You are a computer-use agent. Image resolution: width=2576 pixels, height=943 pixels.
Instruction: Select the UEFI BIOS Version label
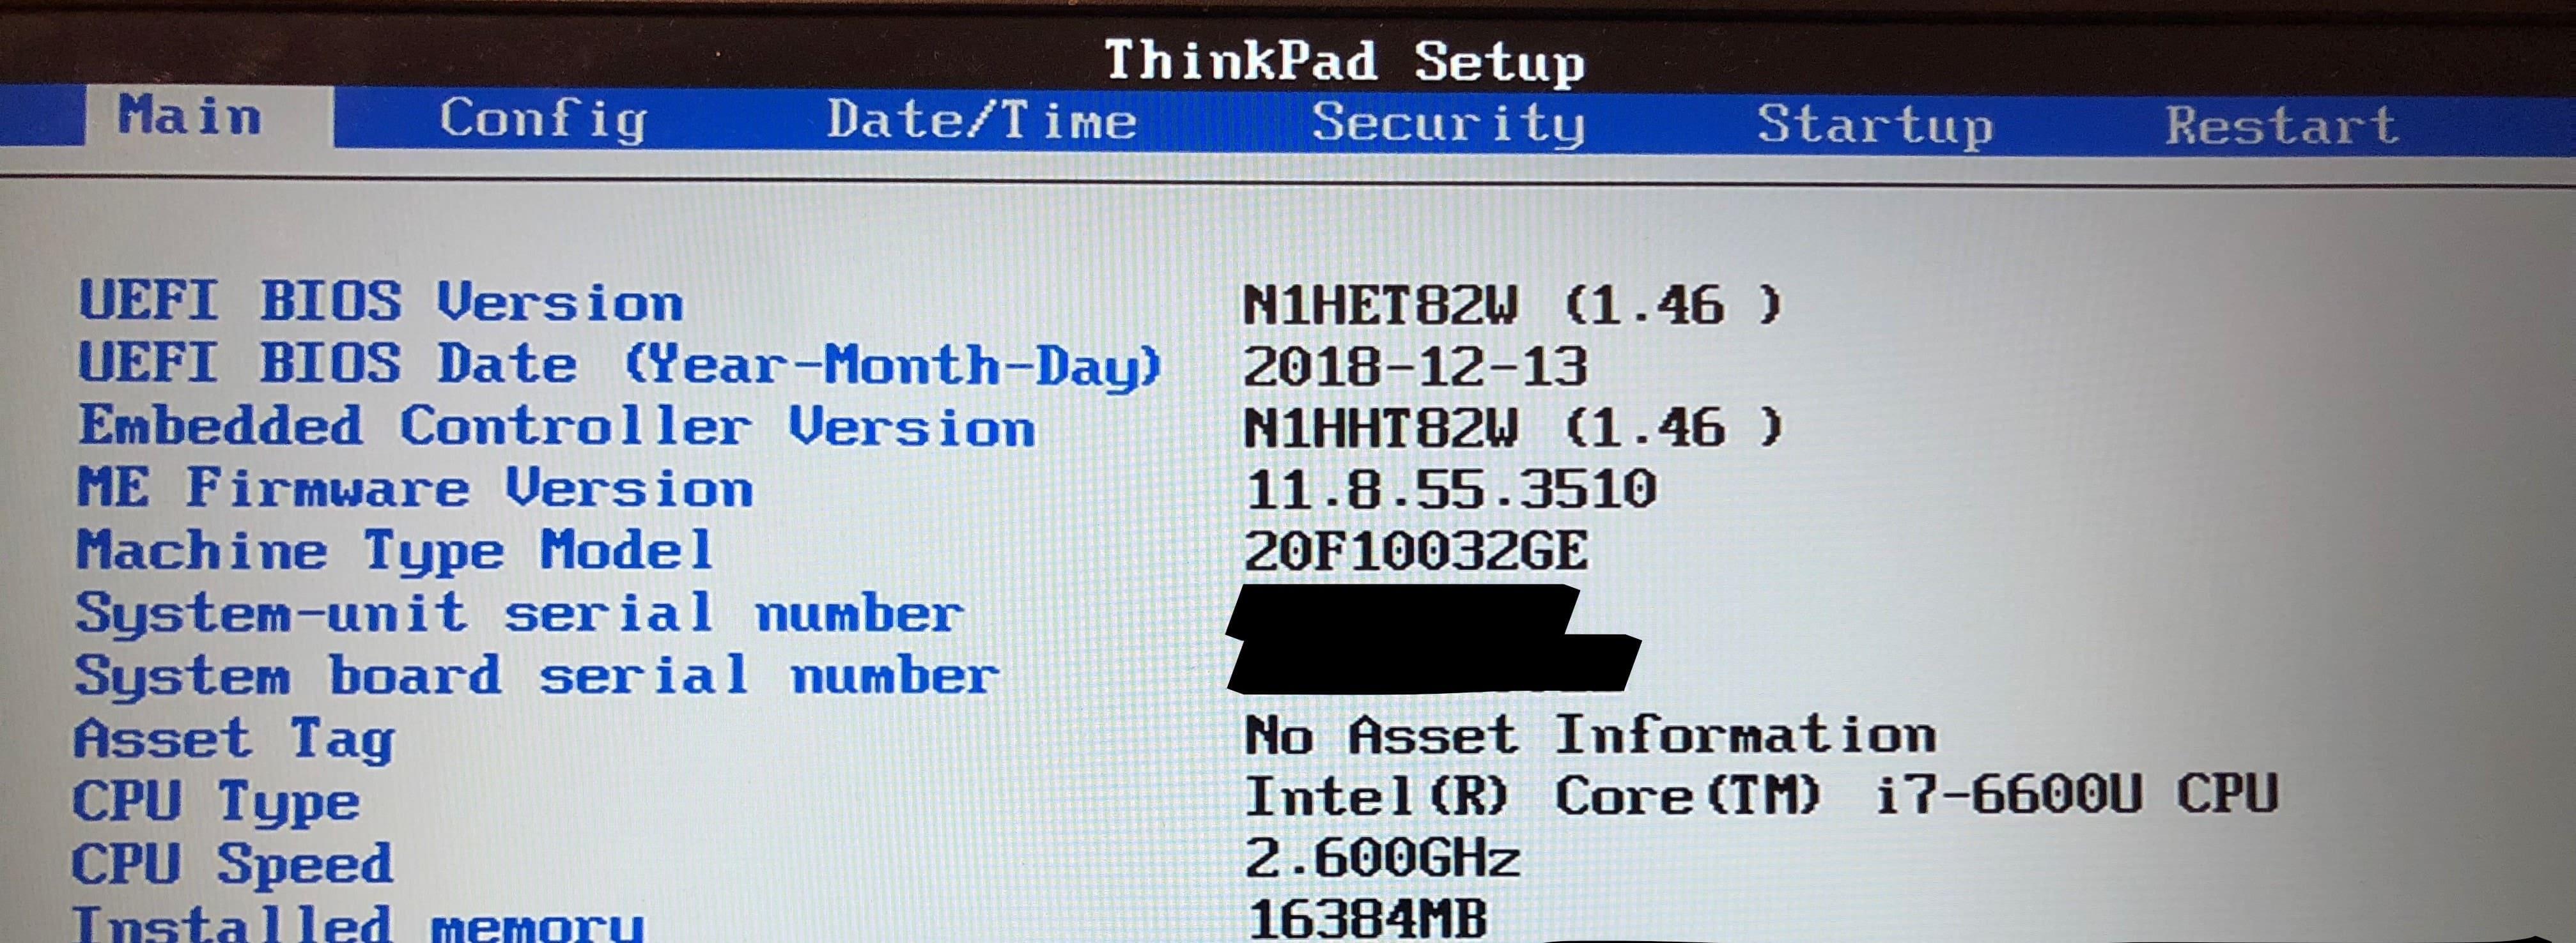(381, 301)
